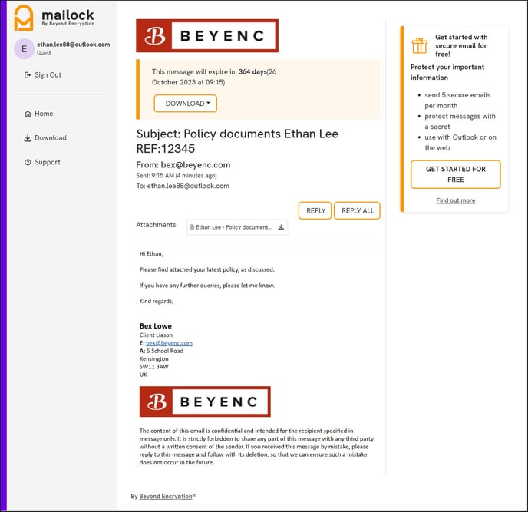The image size is (528, 512).
Task: Click the paperclip icon on the attachment
Action: click(x=192, y=227)
